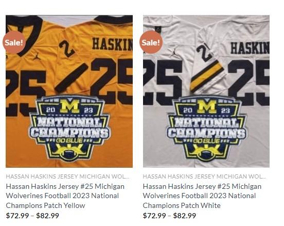Open the gray category link above the yellow jersey title
This screenshot has height=226, width=284.
click(x=67, y=176)
